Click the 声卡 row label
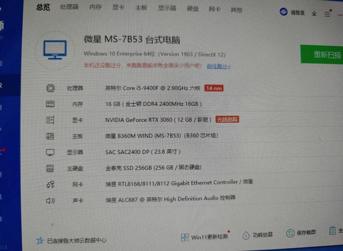The image size is (343, 251). (78, 200)
